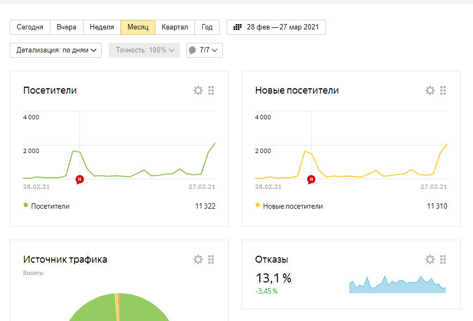Screen dimensions: 473x321
Task: Open the Отказы widget title
Action: pos(272,259)
